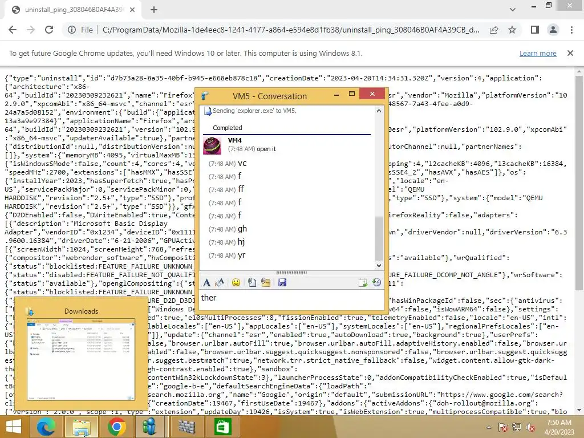Click the conversation scroll down arrow

click(x=379, y=266)
